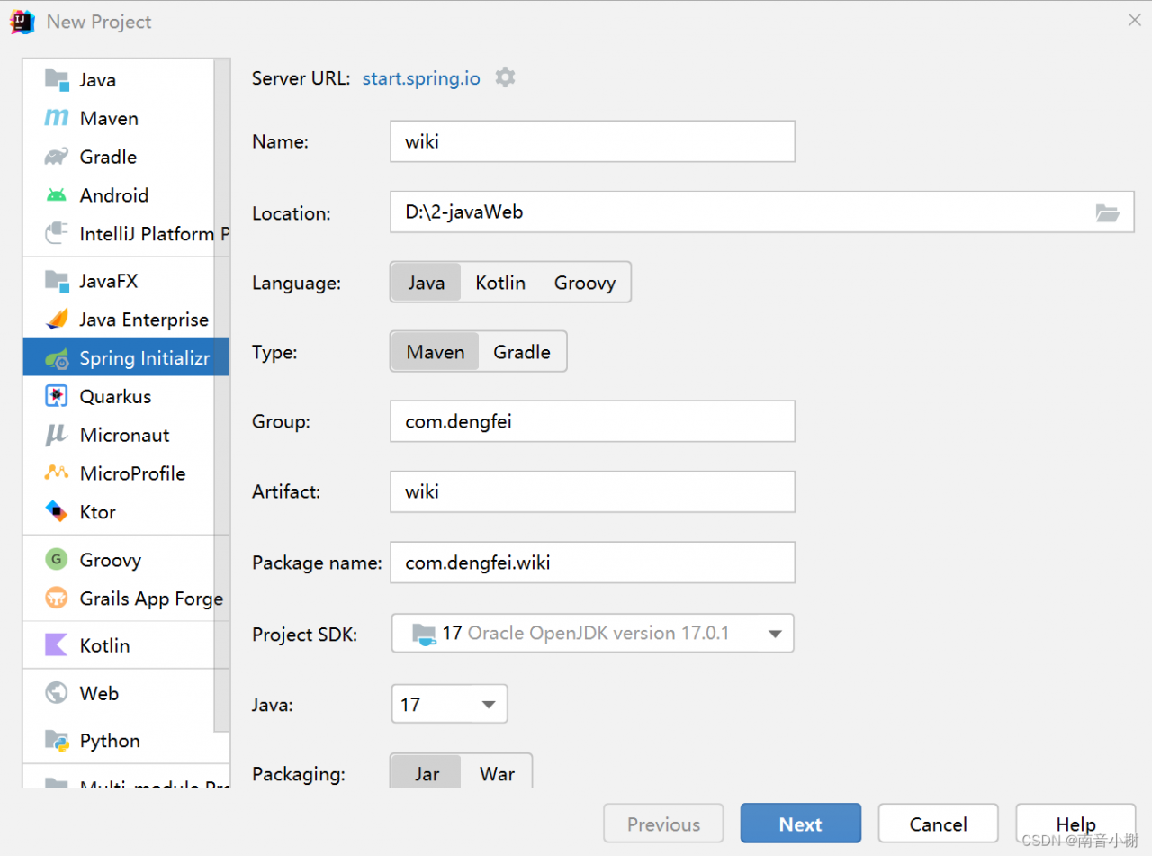Choose the Grails App Forge icon
Viewport: 1152px width, 856px height.
pos(57,599)
